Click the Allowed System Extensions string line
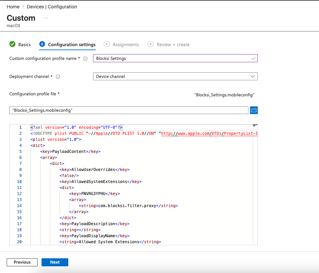Screen dimensions: 319x273 point(110,242)
